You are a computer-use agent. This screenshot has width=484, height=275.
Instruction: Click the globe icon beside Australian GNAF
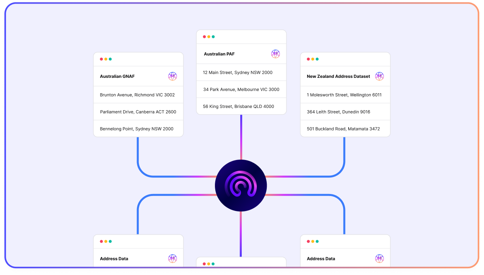(x=173, y=76)
